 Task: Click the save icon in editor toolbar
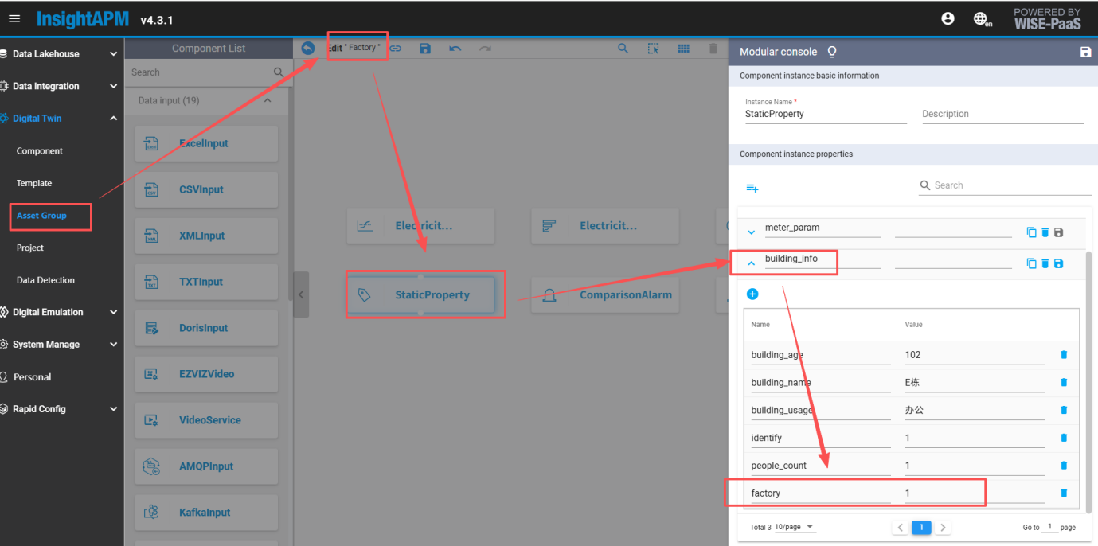click(425, 49)
